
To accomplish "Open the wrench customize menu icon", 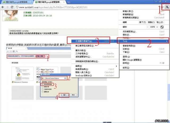I will tap(167, 7).
